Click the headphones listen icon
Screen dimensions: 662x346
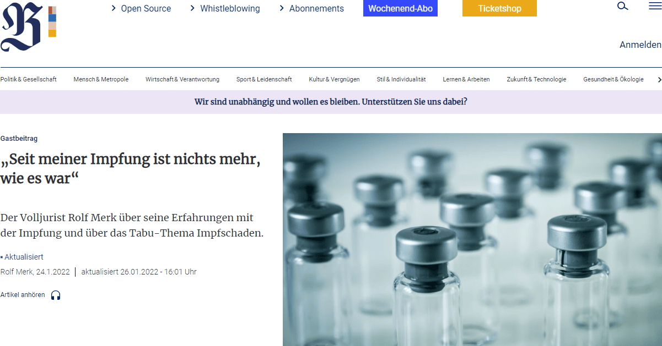(56, 295)
